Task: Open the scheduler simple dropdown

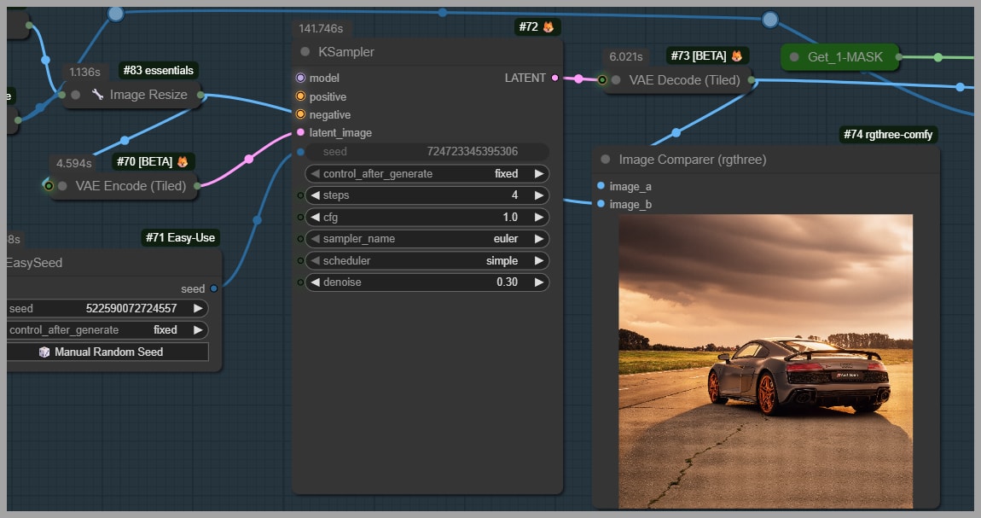Action: (427, 260)
